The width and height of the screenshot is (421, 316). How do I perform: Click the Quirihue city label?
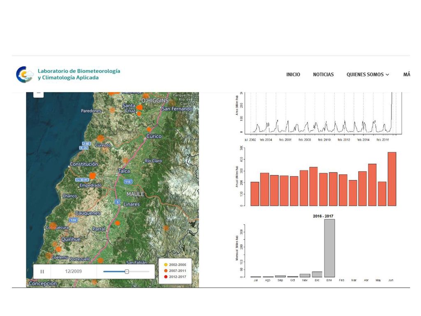[71, 239]
